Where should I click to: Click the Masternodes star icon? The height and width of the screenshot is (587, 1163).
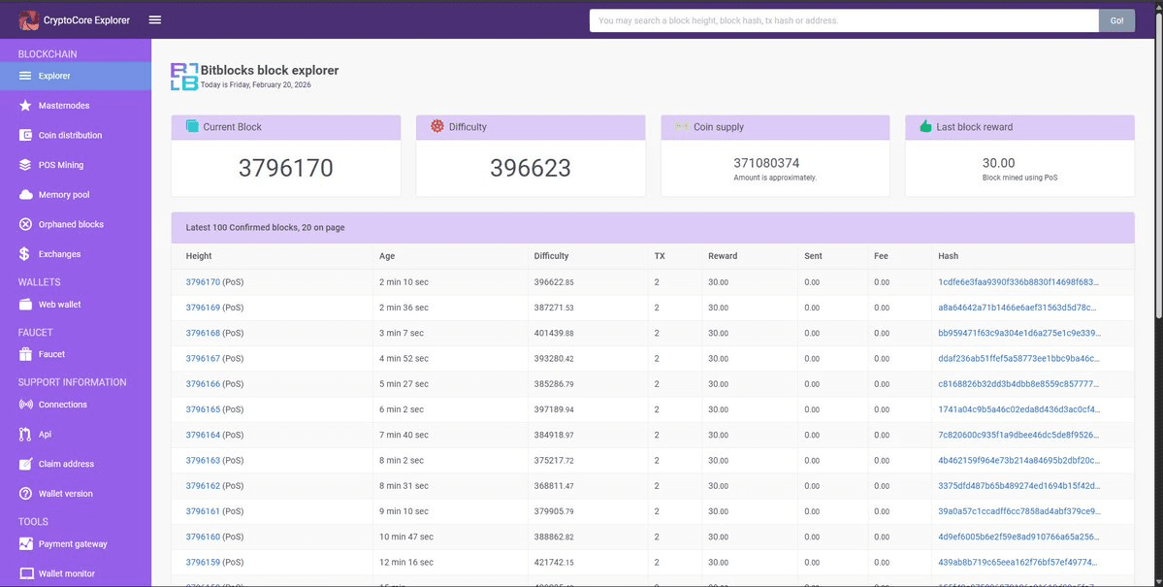[26, 106]
